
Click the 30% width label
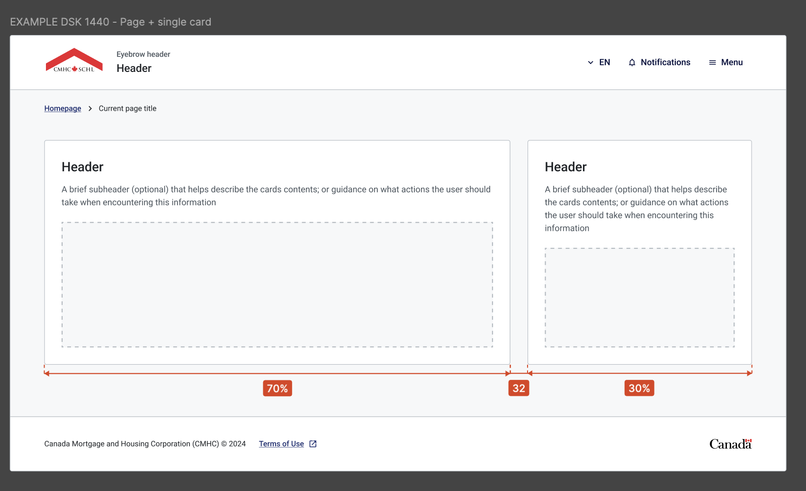639,388
